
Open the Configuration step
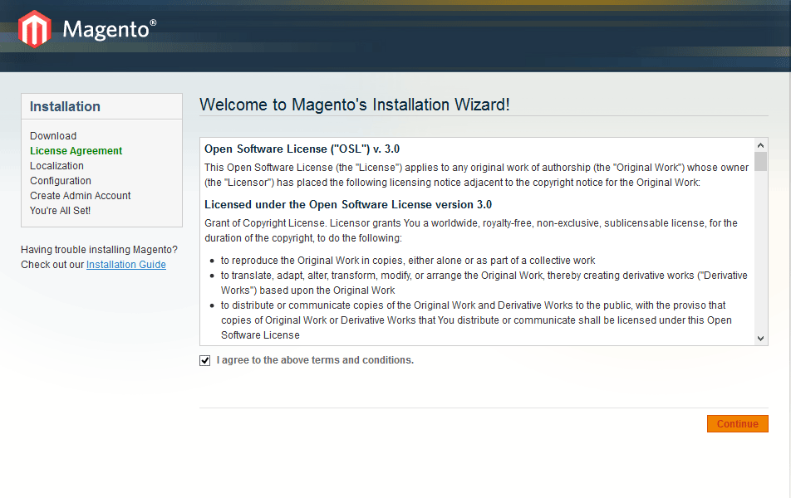tap(61, 181)
